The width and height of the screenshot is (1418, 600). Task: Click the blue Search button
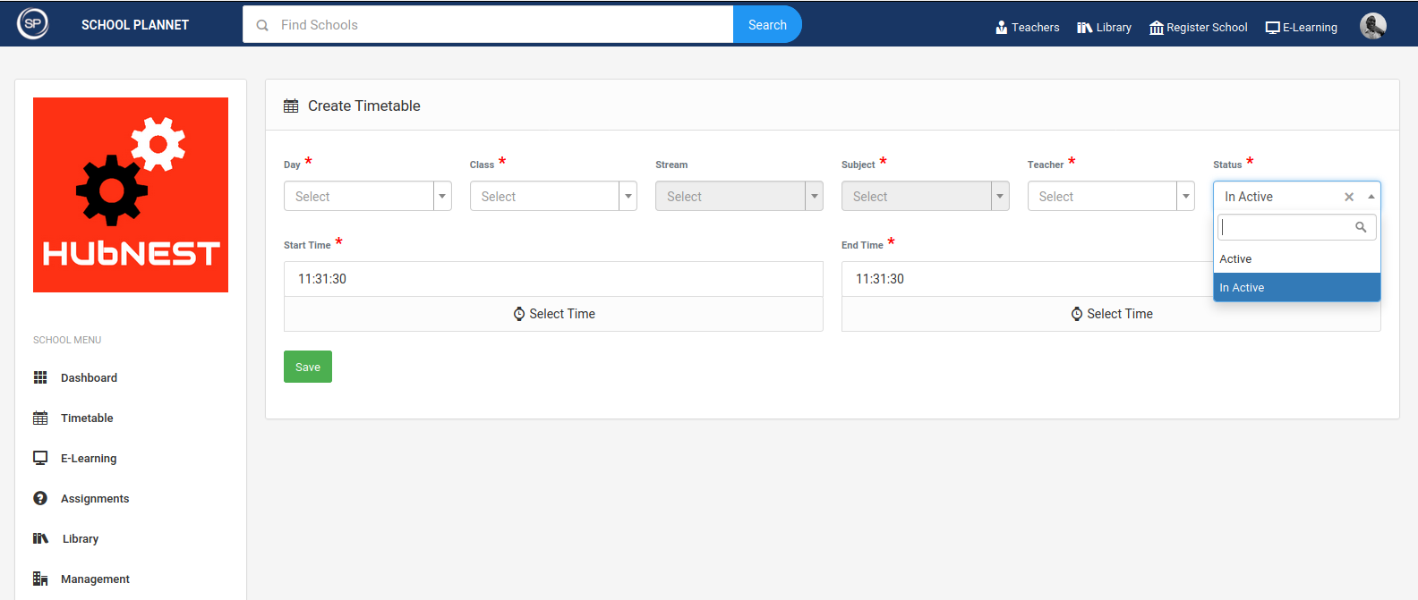click(x=767, y=24)
